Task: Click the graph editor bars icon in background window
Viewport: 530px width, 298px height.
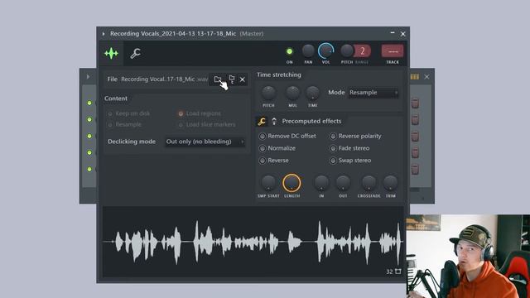Action: point(414,77)
